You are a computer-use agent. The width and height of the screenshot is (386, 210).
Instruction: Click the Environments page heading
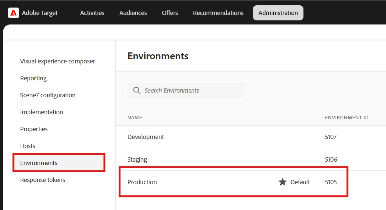[x=158, y=56]
